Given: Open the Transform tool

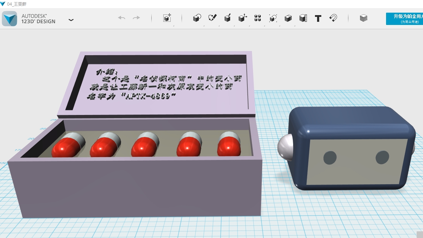Looking at the screenshot, I should click(167, 18).
